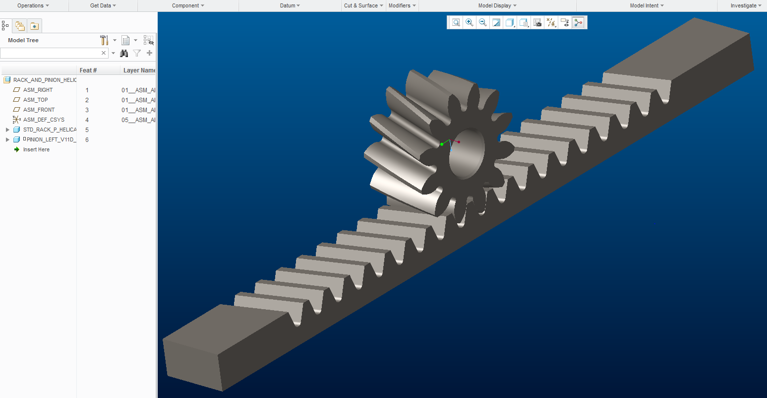Viewport: 767px width, 398px height.
Task: Click the Zoom In magnifier icon
Action: [469, 22]
